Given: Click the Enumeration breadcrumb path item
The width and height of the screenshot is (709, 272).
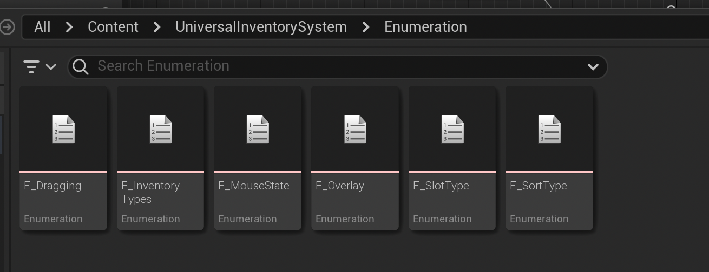Looking at the screenshot, I should pyautogui.click(x=425, y=27).
